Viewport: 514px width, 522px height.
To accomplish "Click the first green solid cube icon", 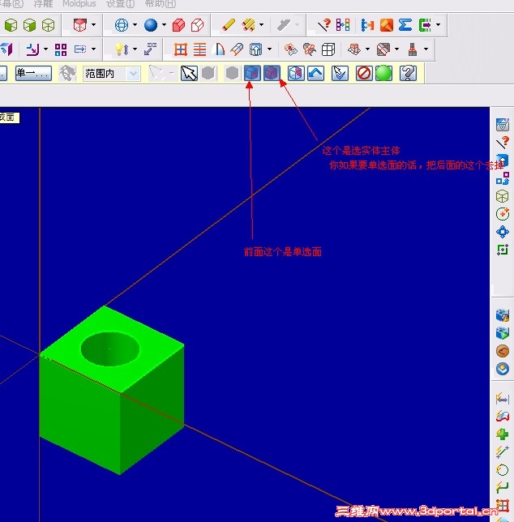I will [11, 25].
